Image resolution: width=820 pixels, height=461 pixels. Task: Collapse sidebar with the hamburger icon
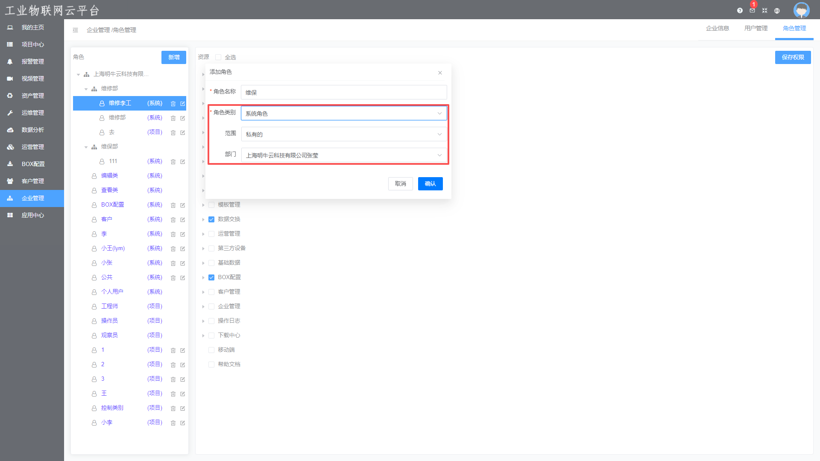[x=75, y=30]
